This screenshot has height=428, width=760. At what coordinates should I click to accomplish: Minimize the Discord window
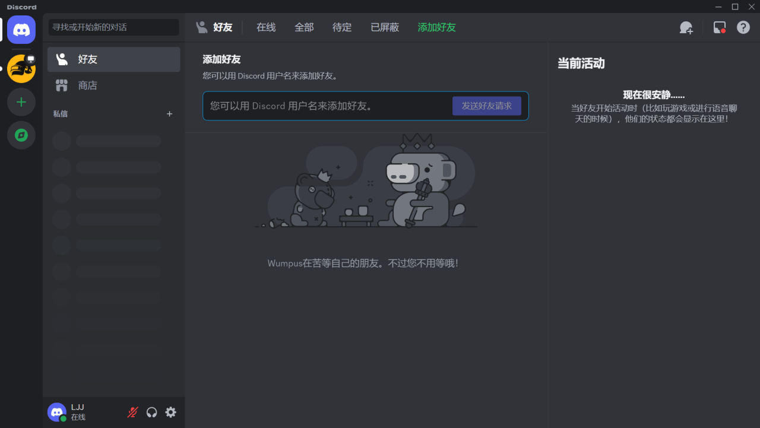tap(719, 7)
